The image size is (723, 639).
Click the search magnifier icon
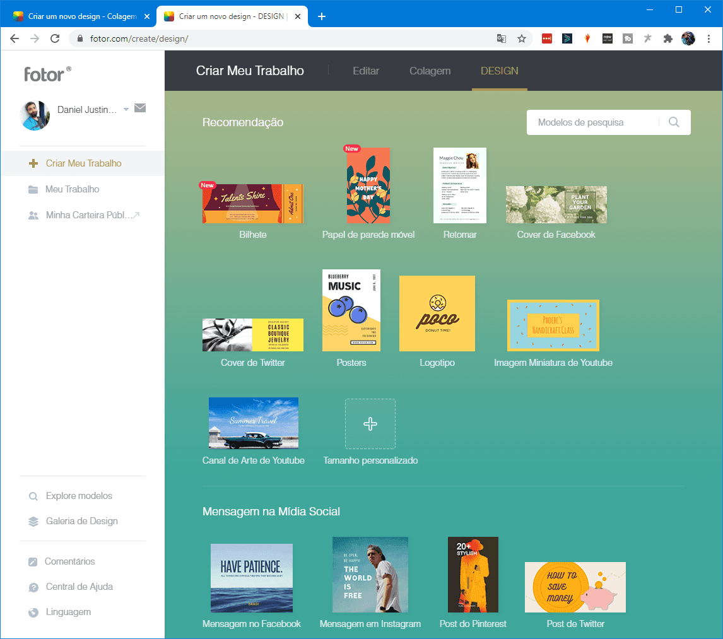point(674,122)
